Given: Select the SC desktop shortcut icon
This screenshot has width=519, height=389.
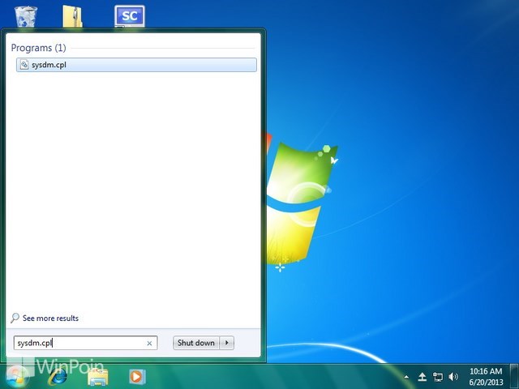Looking at the screenshot, I should click(130, 16).
